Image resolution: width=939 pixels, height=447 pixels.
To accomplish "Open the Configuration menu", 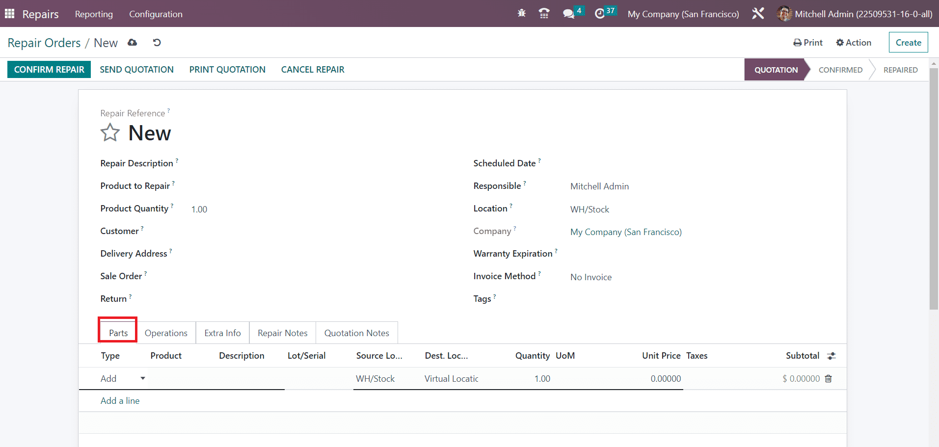I will (x=156, y=14).
